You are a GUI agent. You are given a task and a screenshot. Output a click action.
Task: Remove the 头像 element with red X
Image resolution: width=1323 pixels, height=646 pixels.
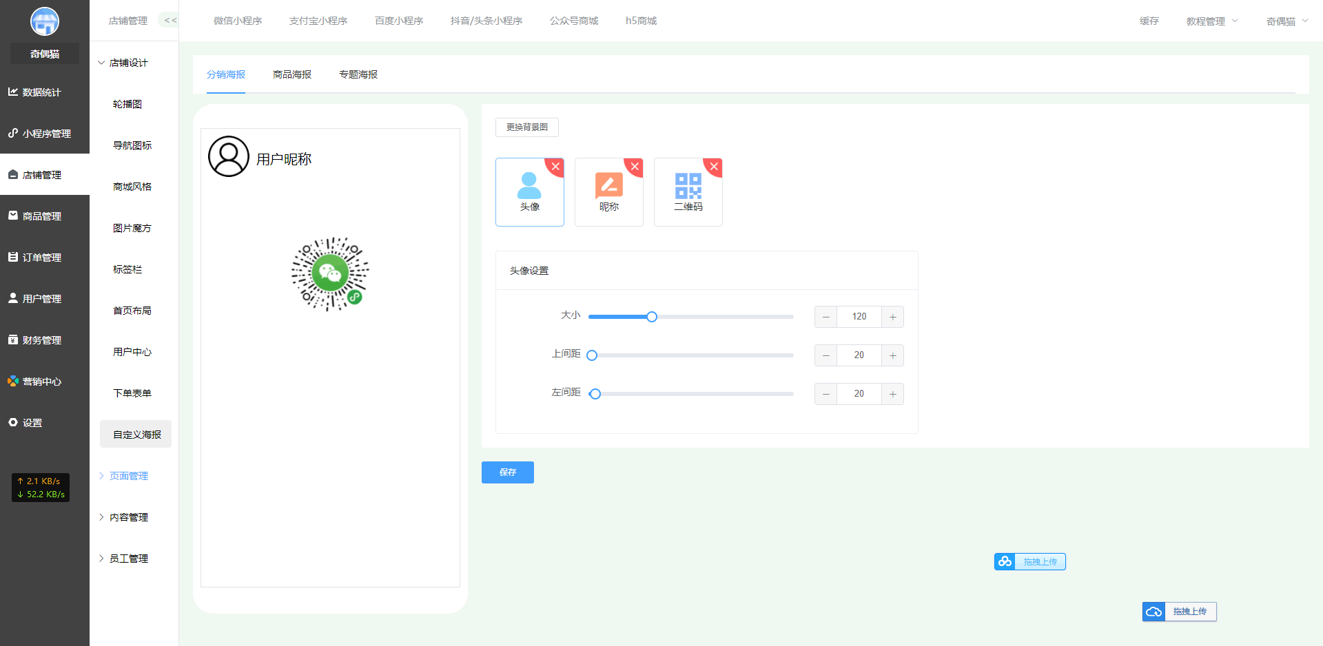coord(555,167)
